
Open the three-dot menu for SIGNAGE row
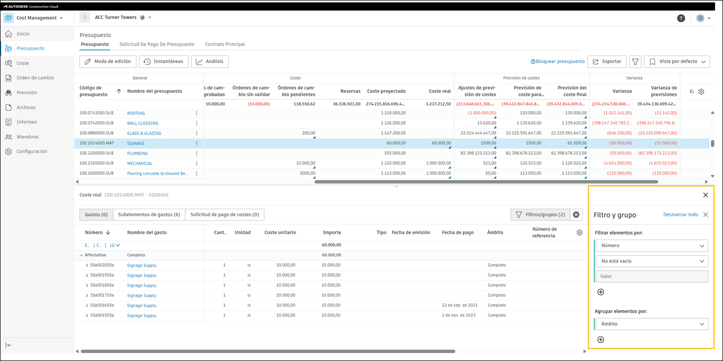point(197,144)
